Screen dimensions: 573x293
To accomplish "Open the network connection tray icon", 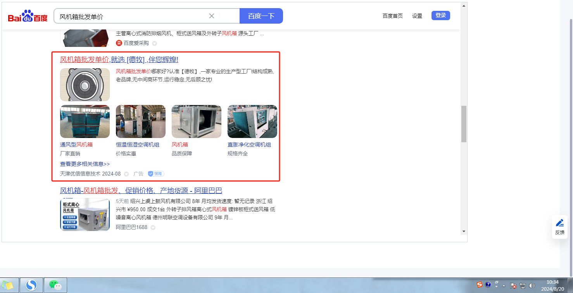I will [522, 286].
